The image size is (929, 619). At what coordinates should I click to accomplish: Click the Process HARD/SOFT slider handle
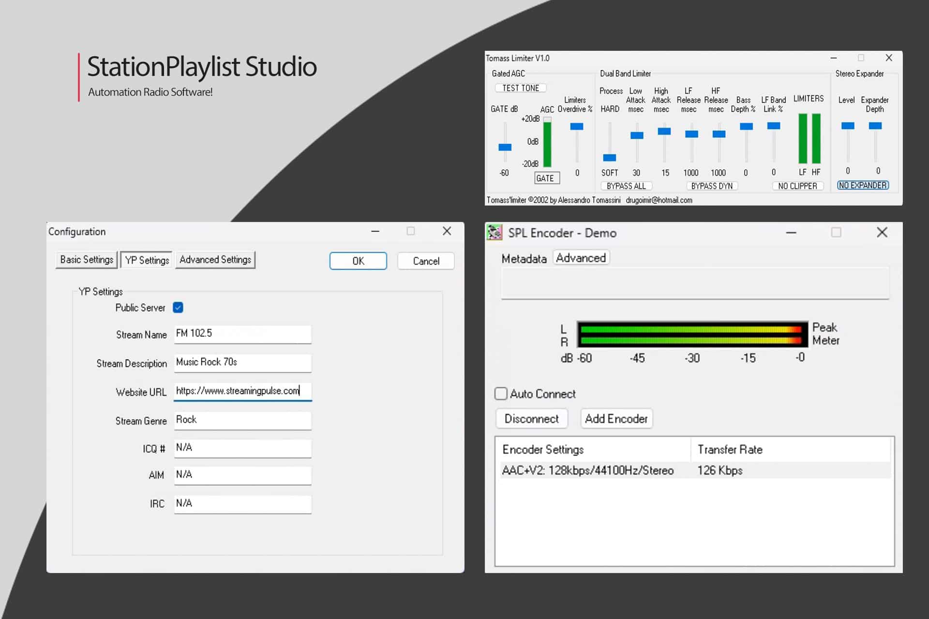pos(610,158)
